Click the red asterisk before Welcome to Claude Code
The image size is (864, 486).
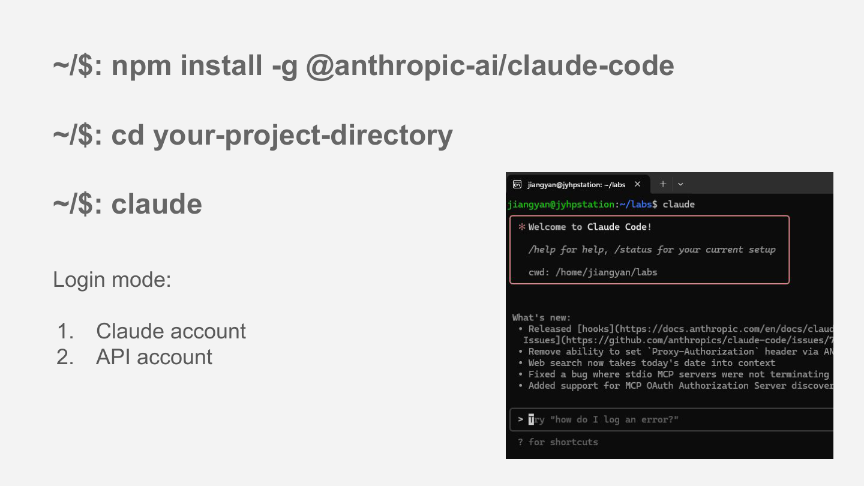521,227
